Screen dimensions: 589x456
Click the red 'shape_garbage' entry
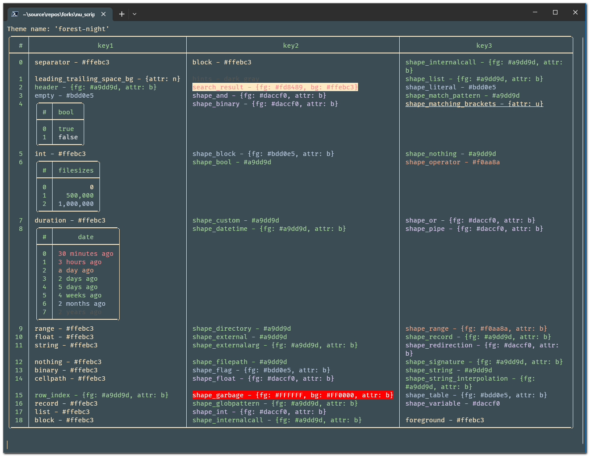[293, 395]
